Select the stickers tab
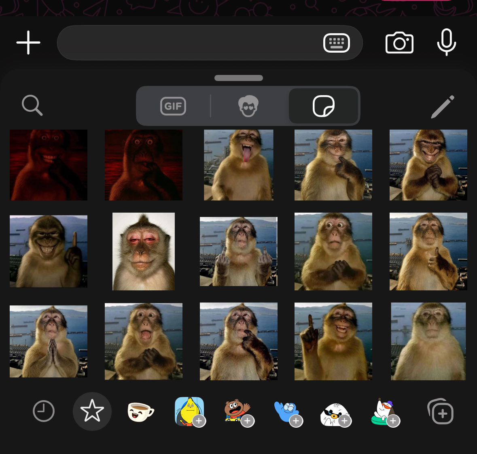Image resolution: width=477 pixels, height=454 pixels. [324, 106]
